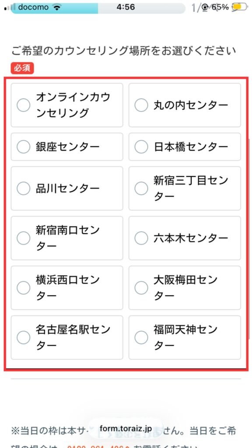Viewport: 252px width, 448px height.
Task: Choose 名古屋名駅センター from the list
Action: pyautogui.click(x=23, y=337)
